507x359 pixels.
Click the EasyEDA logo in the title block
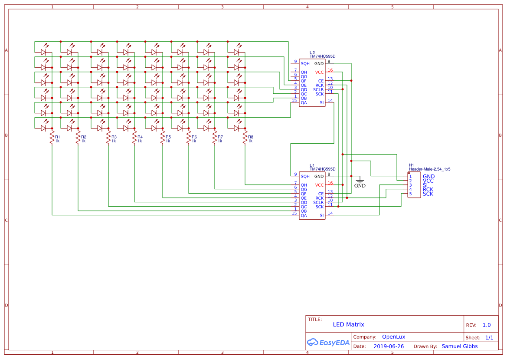pyautogui.click(x=328, y=343)
